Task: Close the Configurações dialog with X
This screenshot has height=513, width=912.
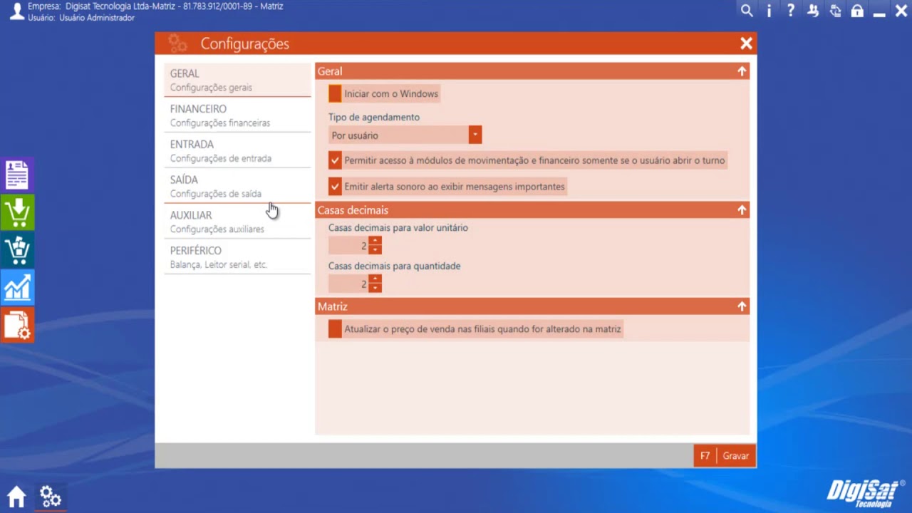Action: coord(746,43)
